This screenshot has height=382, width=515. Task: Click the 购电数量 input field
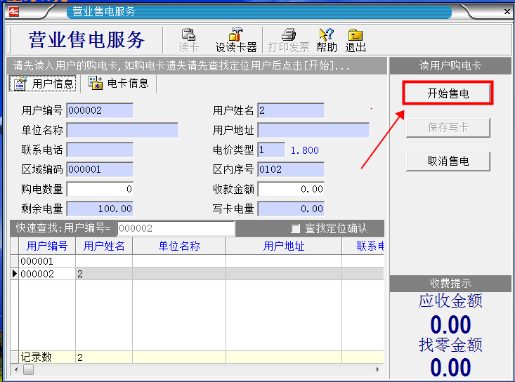click(x=100, y=190)
